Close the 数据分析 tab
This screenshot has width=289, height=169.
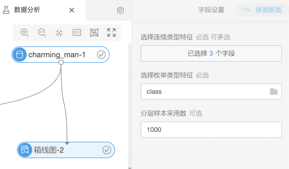coord(72,10)
